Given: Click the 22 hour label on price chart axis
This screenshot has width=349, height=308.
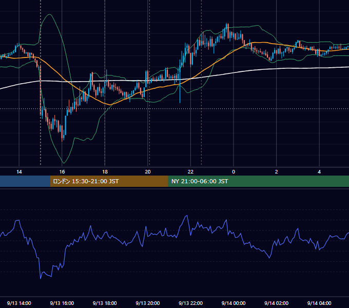Looking at the screenshot, I should (190, 172).
